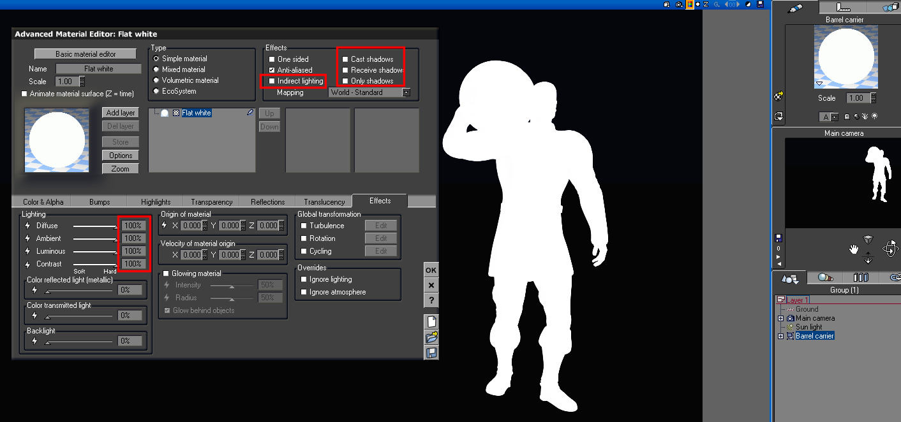Expand the Barrel carrier tree node

pyautogui.click(x=780, y=336)
